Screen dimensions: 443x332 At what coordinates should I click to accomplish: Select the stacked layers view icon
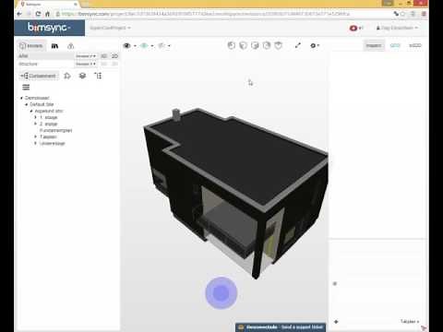click(82, 76)
